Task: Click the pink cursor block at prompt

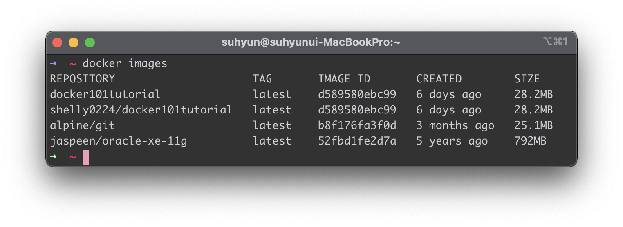Action: tap(86, 157)
